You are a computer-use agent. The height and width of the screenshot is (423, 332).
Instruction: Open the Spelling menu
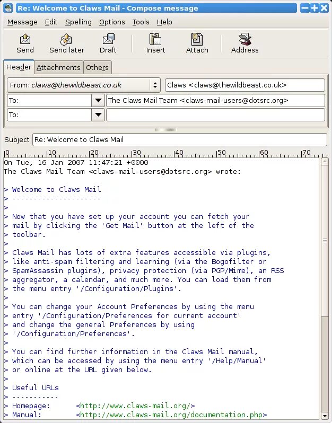tap(78, 22)
